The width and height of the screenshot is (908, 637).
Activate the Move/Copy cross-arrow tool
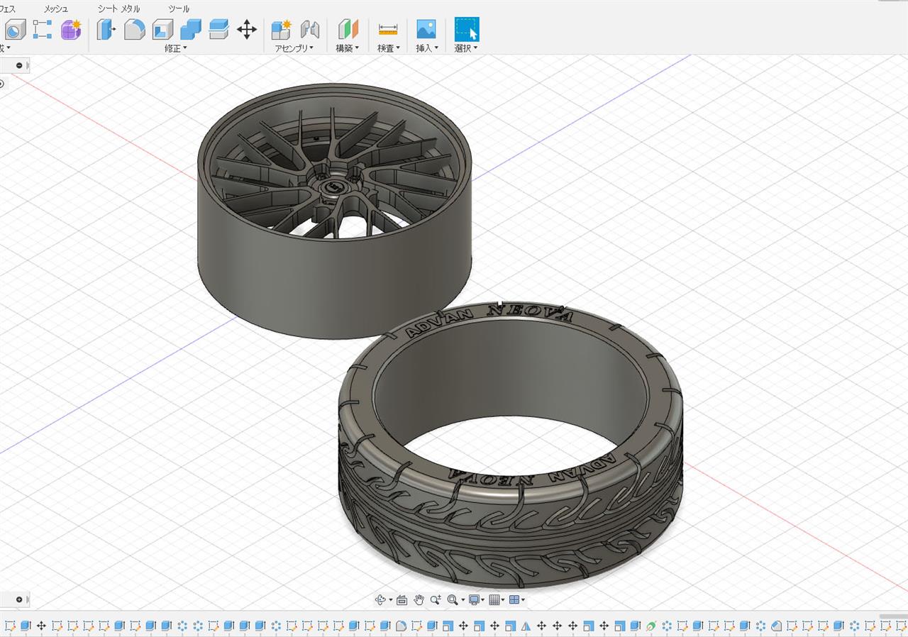tap(246, 30)
